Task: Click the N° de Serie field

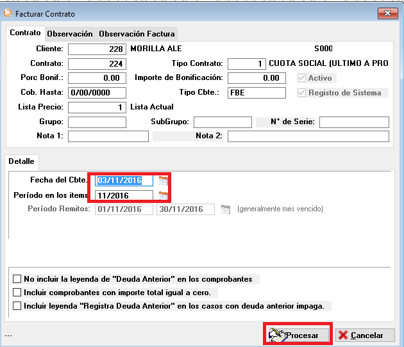Action: (354, 122)
